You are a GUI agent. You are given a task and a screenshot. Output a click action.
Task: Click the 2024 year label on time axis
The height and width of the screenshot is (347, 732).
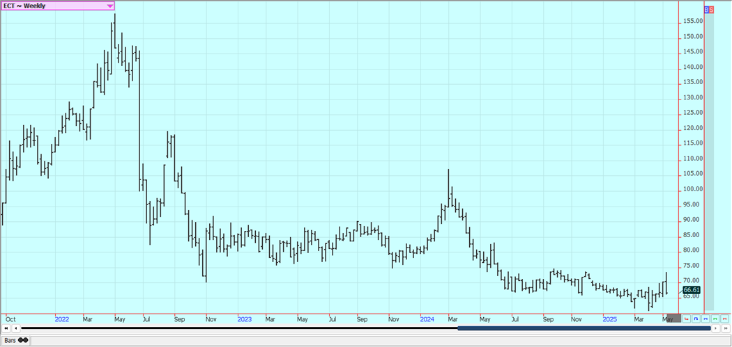(427, 319)
